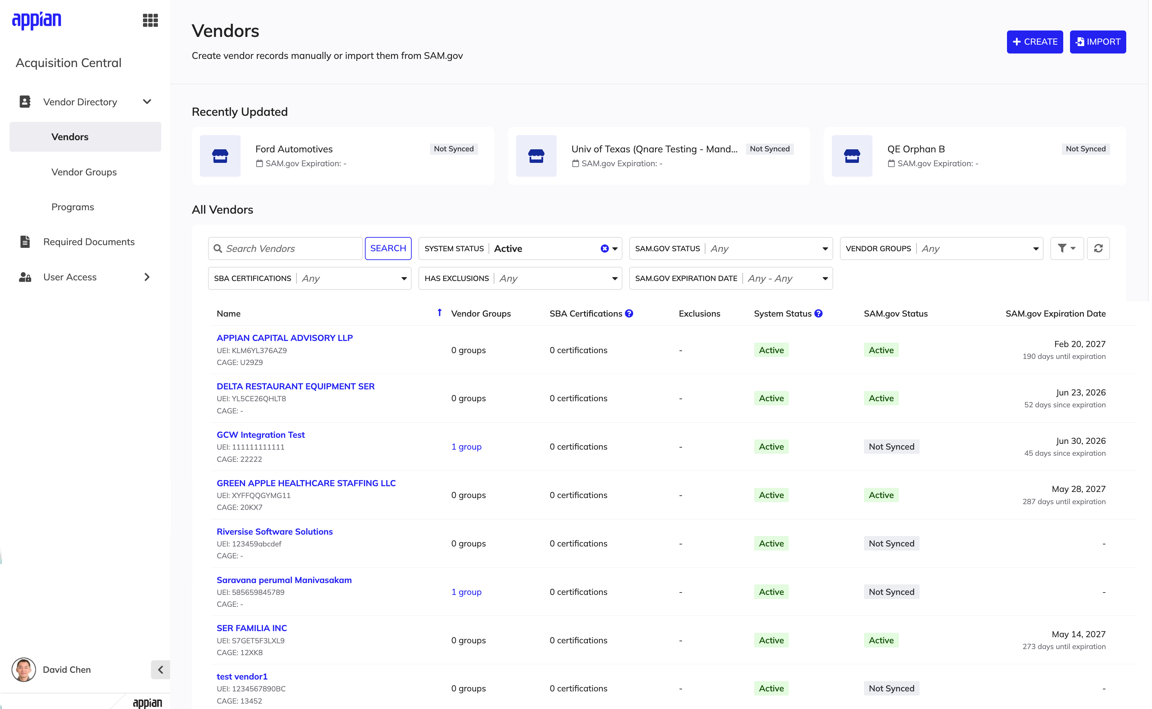Click the Import button

coord(1097,42)
